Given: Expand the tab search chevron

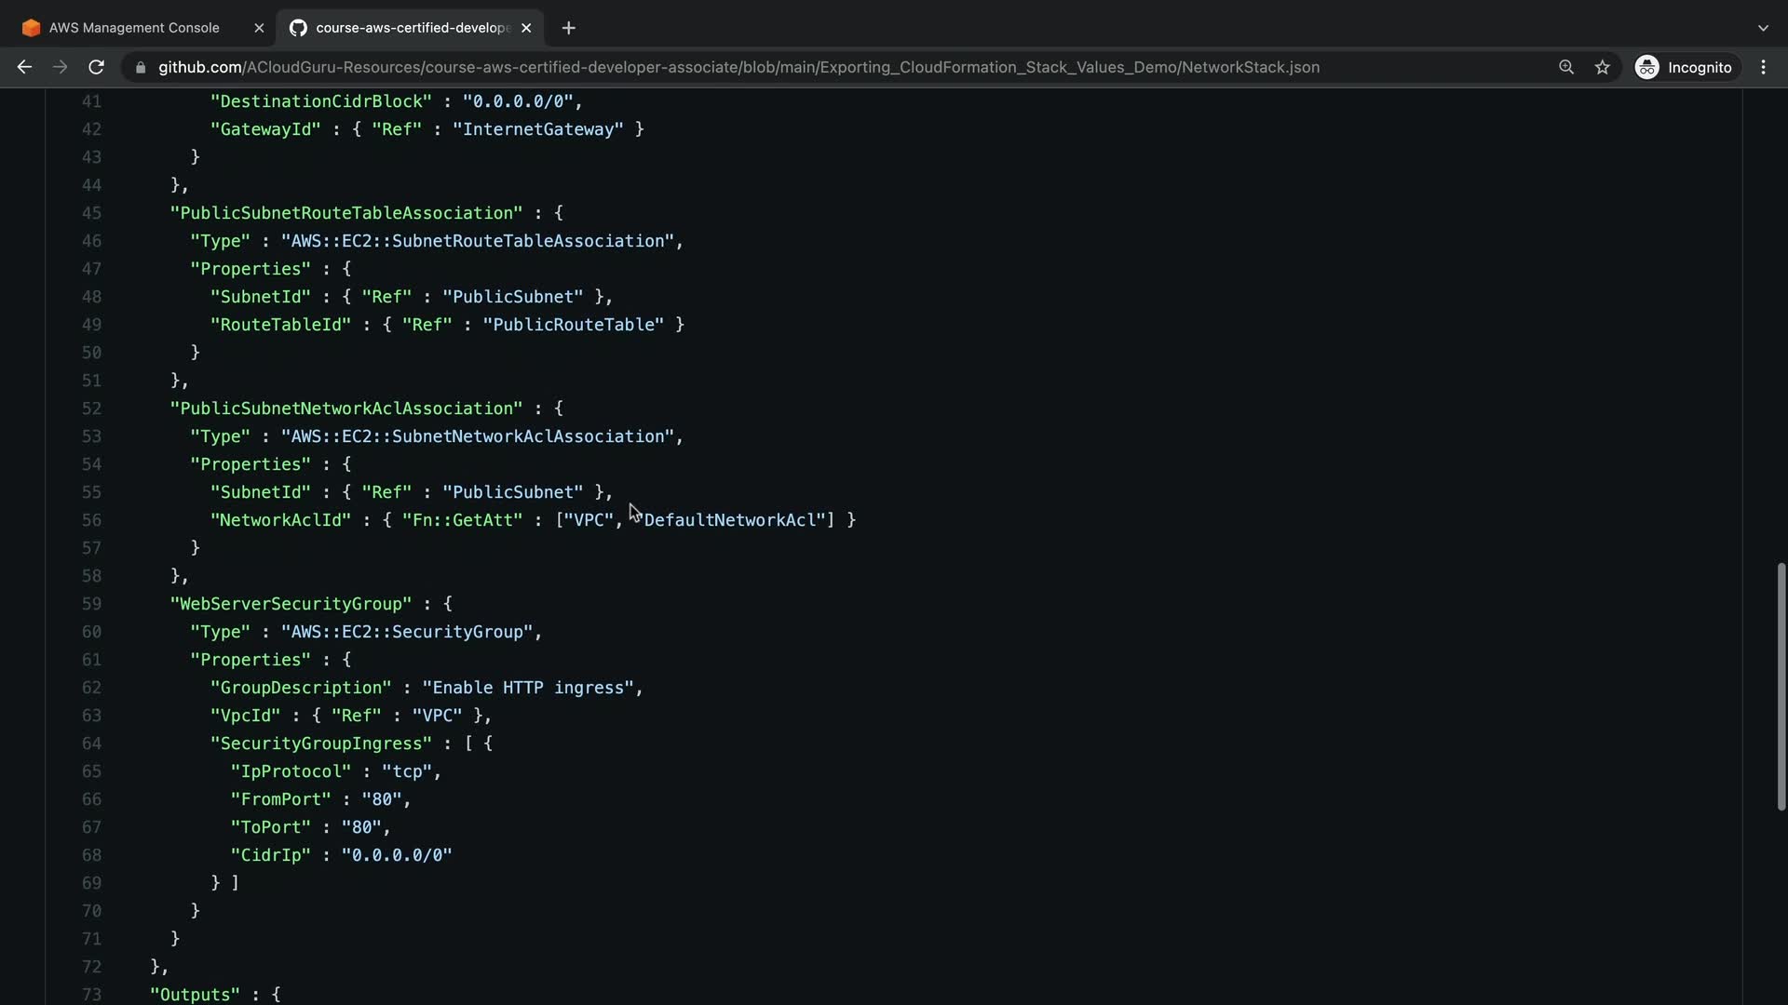Looking at the screenshot, I should click(1763, 28).
